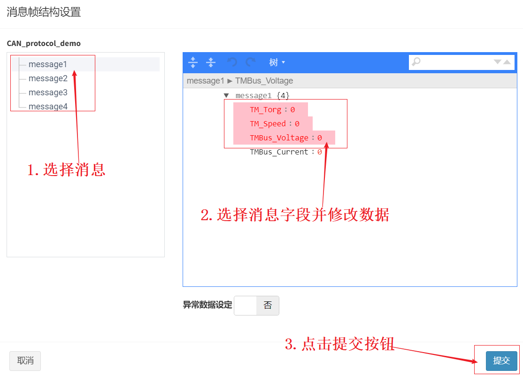Select message4 in the message list

coord(48,107)
